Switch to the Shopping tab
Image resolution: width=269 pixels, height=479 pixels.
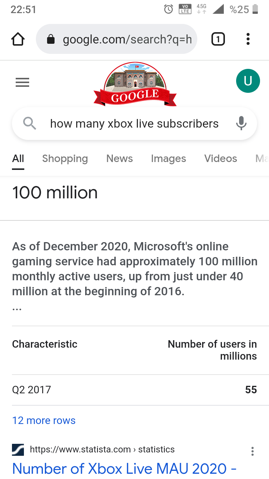pyautogui.click(x=65, y=159)
